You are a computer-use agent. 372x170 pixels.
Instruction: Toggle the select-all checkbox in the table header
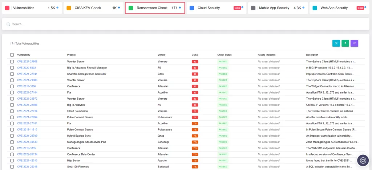click(12, 55)
